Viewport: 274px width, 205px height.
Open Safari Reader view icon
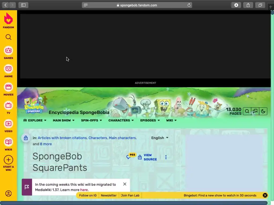click(86, 5)
